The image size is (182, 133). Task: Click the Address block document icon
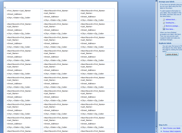(164, 19)
